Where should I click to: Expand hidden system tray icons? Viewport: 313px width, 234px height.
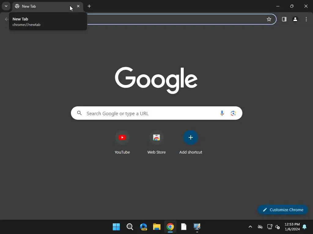[x=250, y=227]
